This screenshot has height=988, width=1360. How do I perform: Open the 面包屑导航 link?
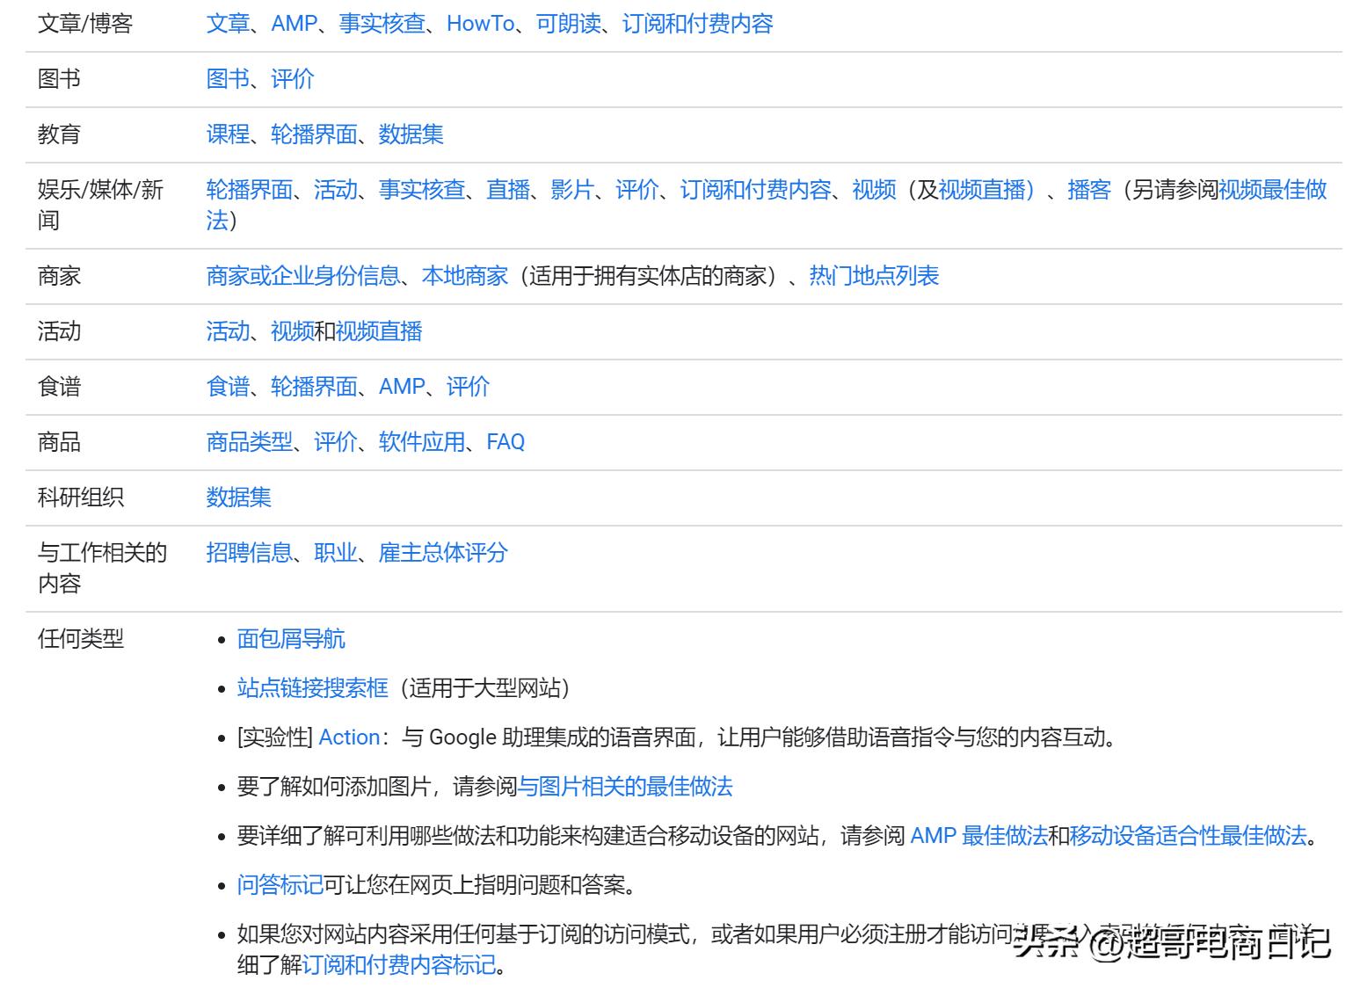292,638
